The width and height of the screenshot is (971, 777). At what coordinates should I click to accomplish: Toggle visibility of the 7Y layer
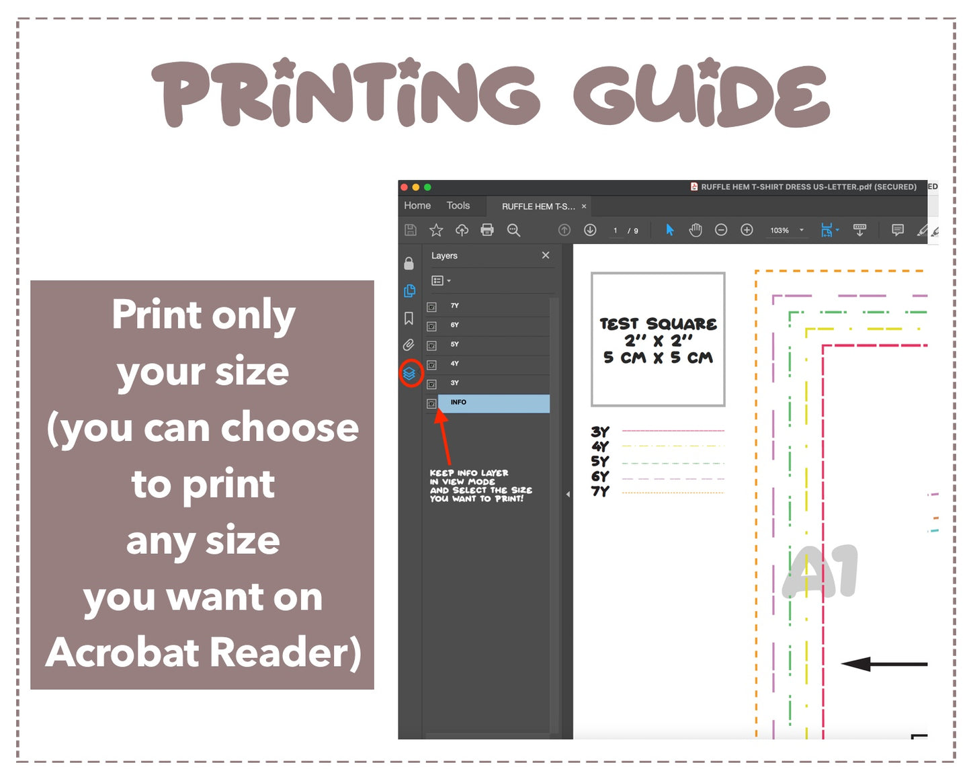click(431, 307)
